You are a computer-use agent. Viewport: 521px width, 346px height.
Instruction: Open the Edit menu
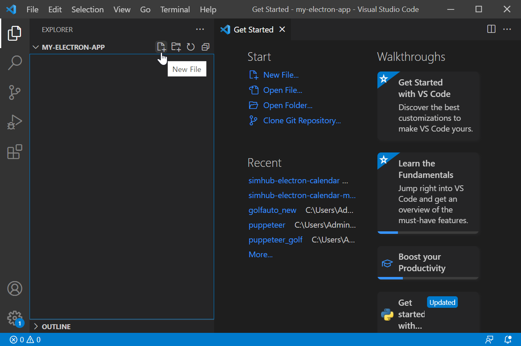pyautogui.click(x=55, y=9)
